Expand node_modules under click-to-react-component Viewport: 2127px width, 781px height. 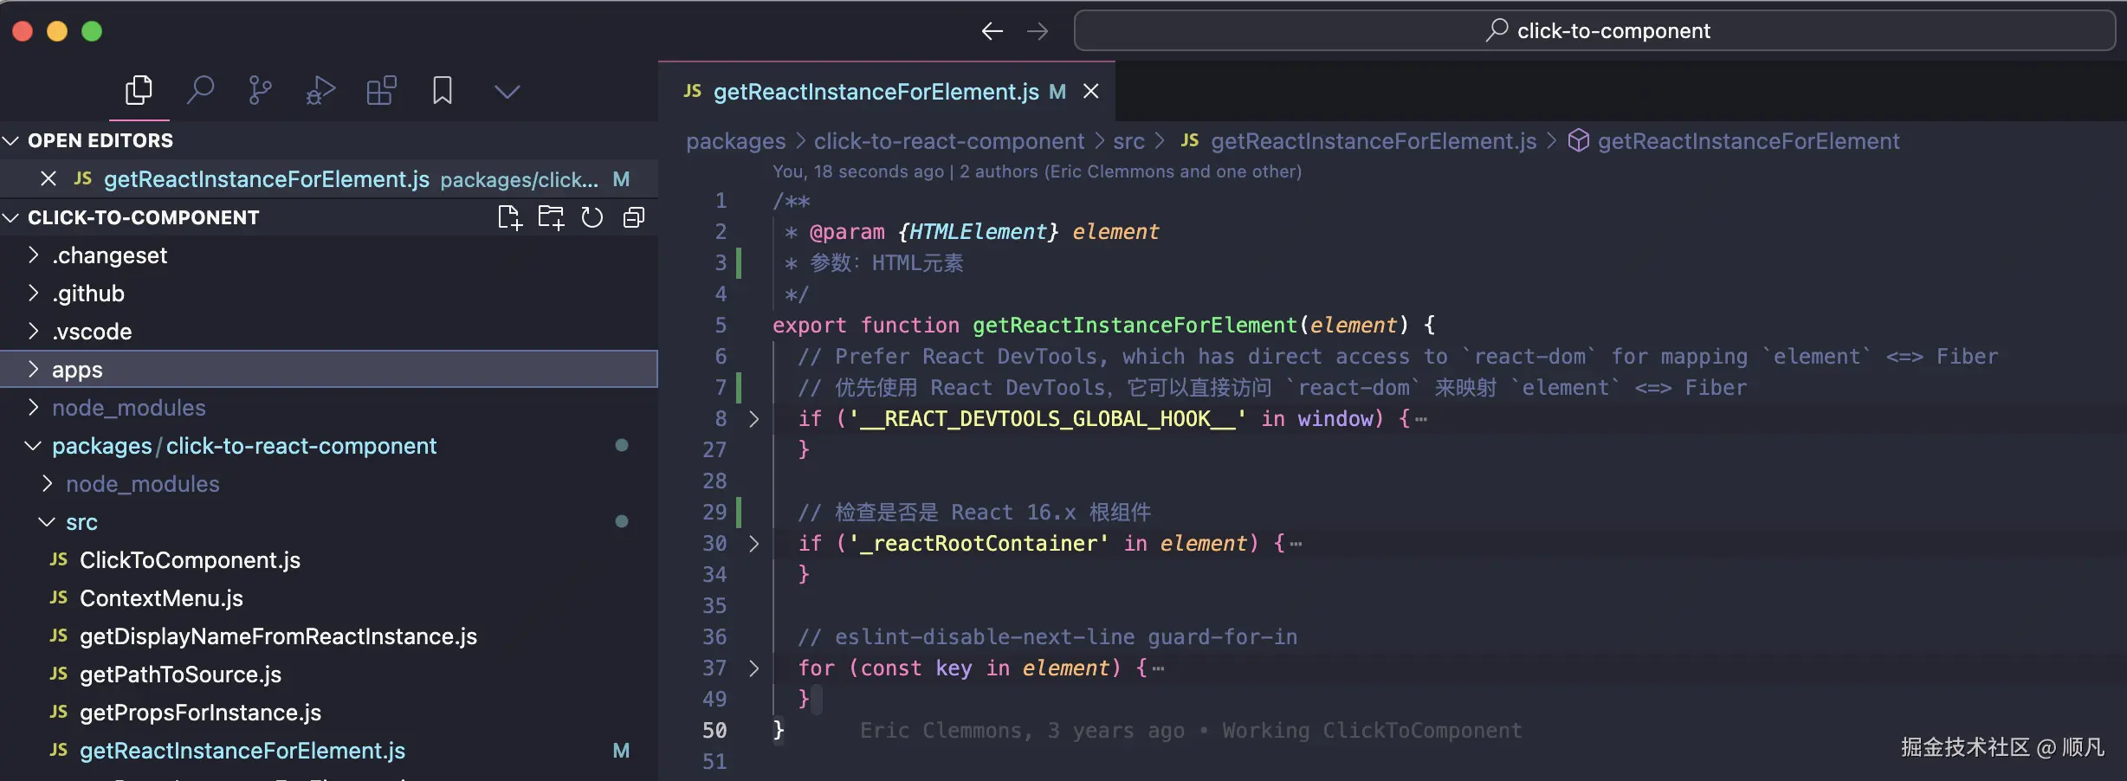pyautogui.click(x=329, y=484)
